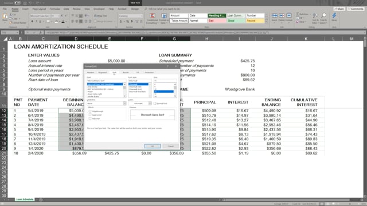This screenshot has width=367, height=206.
Task: Click the Format Painter icon
Action: point(10,23)
